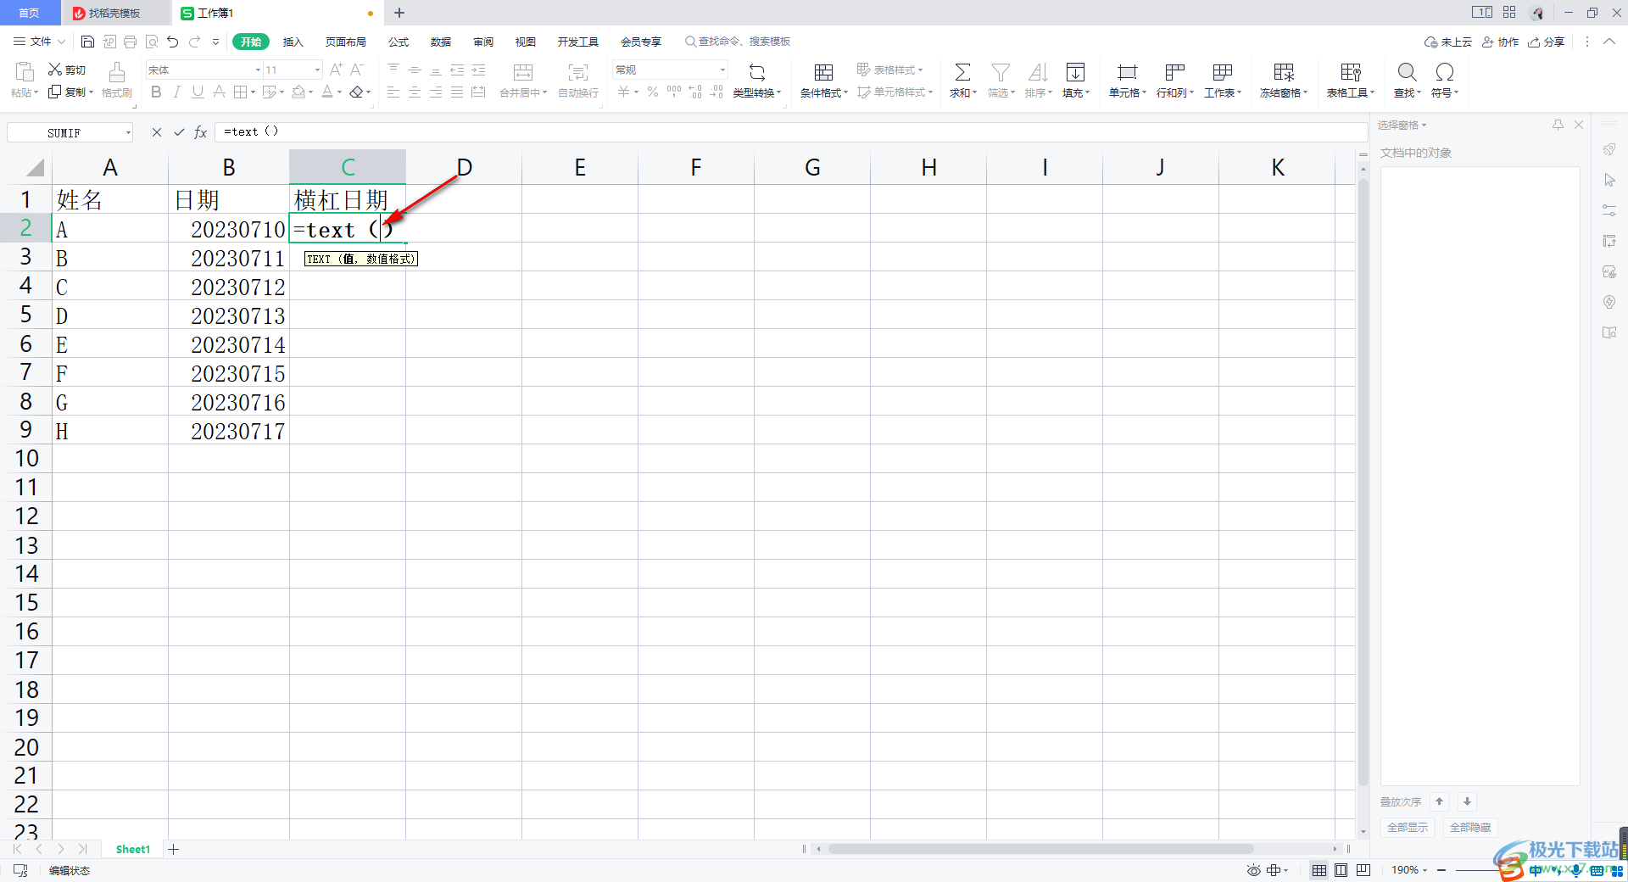The width and height of the screenshot is (1628, 882).
Task: Click the thousands separator 000 icon
Action: [x=674, y=92]
